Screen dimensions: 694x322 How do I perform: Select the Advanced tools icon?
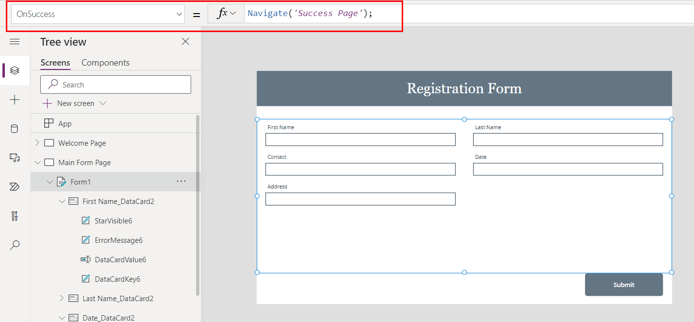point(15,216)
